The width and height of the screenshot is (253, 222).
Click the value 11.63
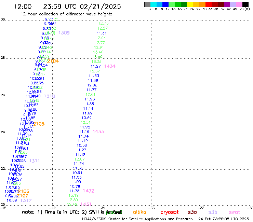94,76
